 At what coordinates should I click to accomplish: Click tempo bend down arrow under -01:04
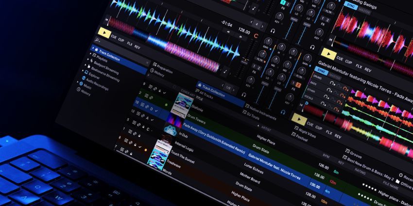pyautogui.click(x=228, y=32)
